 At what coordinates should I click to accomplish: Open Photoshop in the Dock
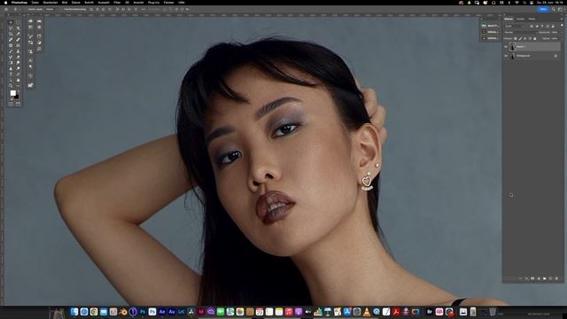(143, 311)
